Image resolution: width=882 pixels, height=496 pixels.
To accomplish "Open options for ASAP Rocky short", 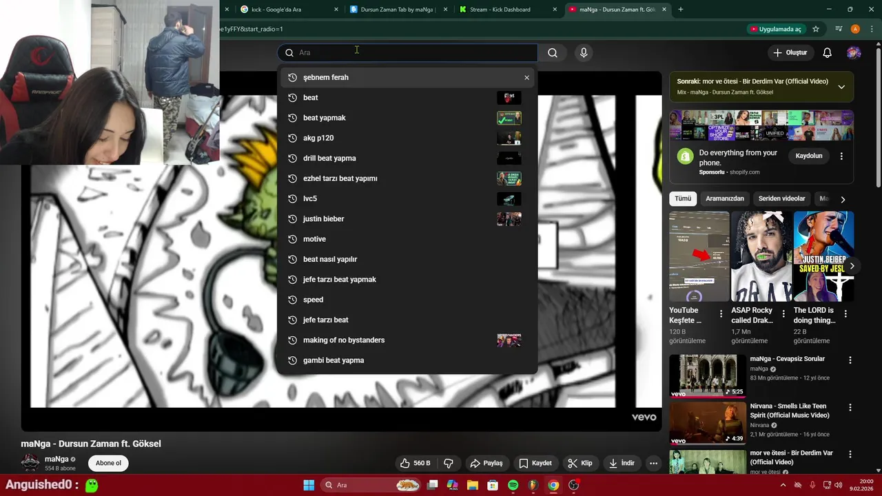I will pos(783,313).
